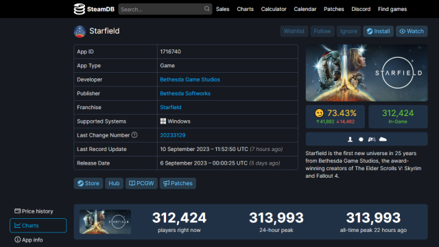
Task: Open the Bethesda Softworks publisher link
Action: coord(185,93)
